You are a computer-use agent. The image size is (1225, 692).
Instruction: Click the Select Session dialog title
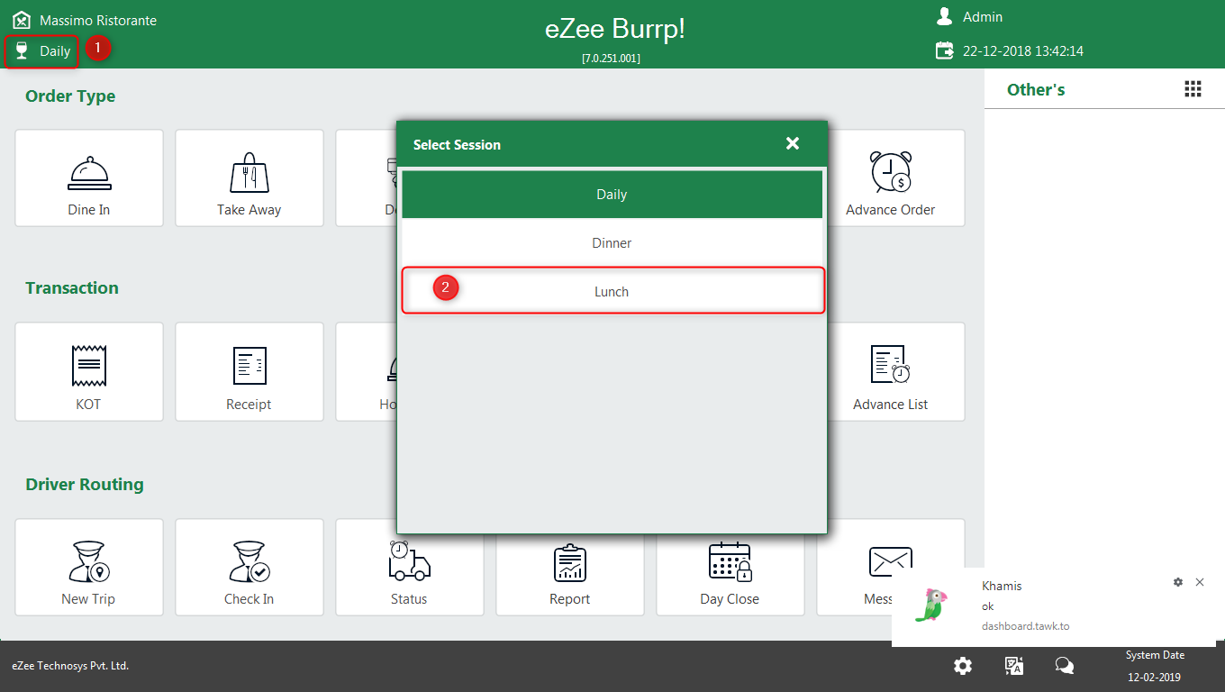tap(457, 144)
